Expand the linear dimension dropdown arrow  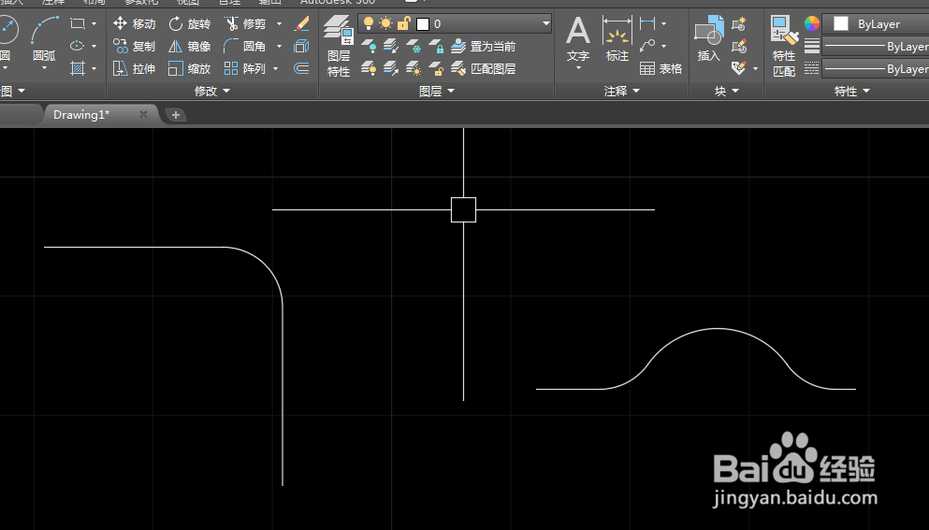(x=663, y=23)
